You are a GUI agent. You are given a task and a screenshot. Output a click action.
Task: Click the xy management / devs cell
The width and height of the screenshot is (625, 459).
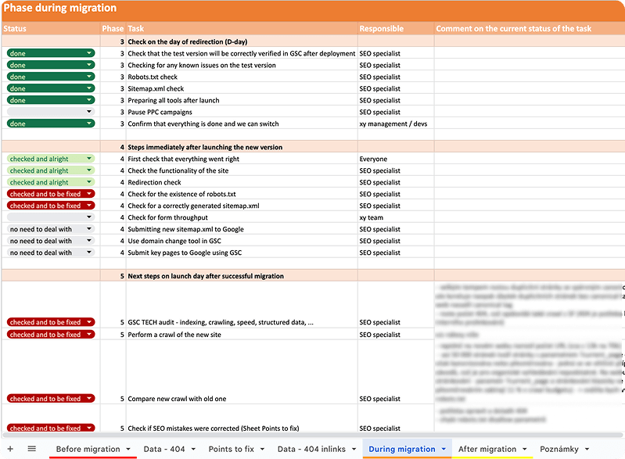(395, 124)
